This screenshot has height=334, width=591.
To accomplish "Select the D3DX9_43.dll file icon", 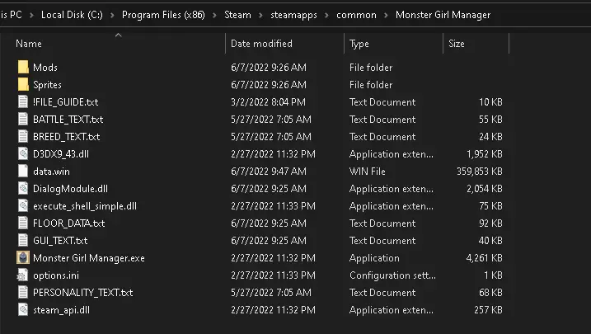I will pyautogui.click(x=23, y=154).
